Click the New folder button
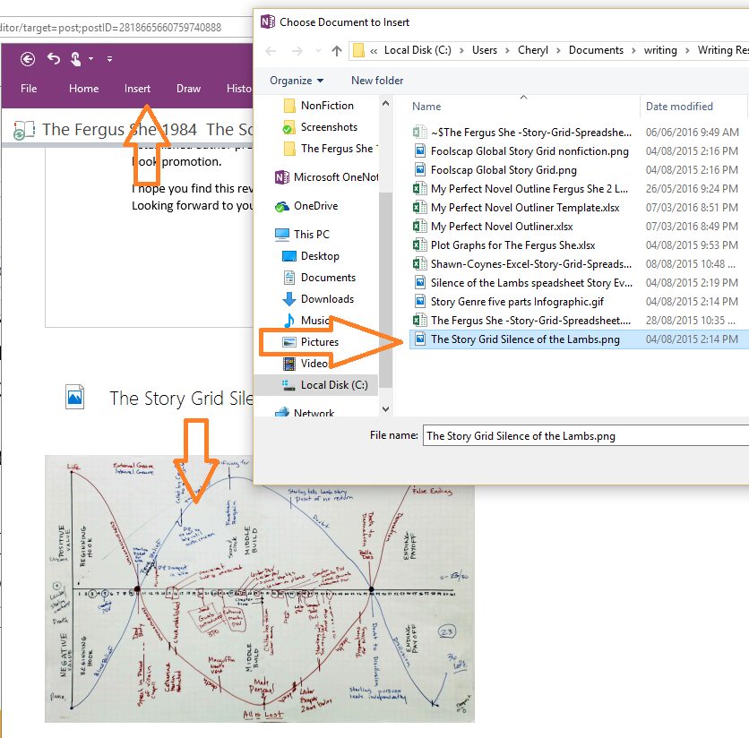Image resolution: width=749 pixels, height=738 pixels. (x=377, y=81)
